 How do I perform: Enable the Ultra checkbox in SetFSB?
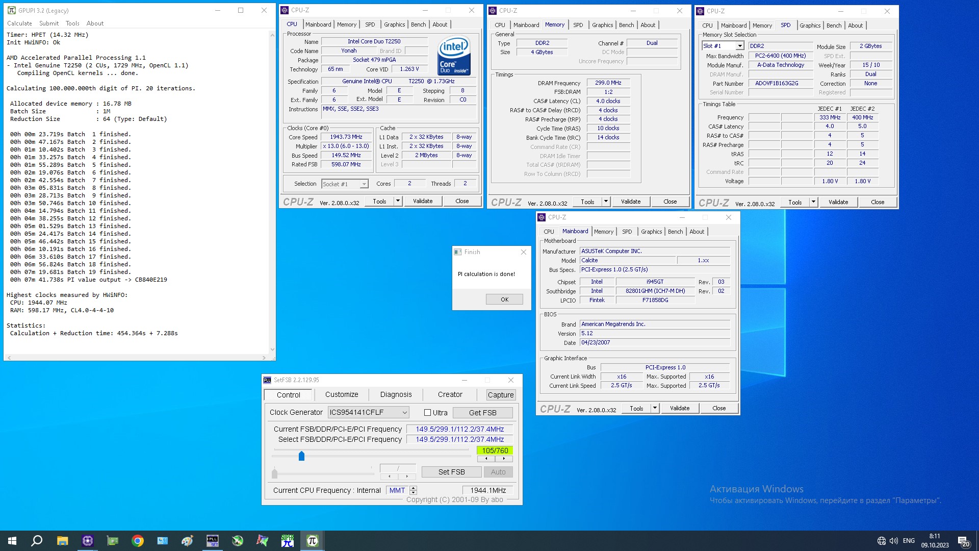pos(427,413)
